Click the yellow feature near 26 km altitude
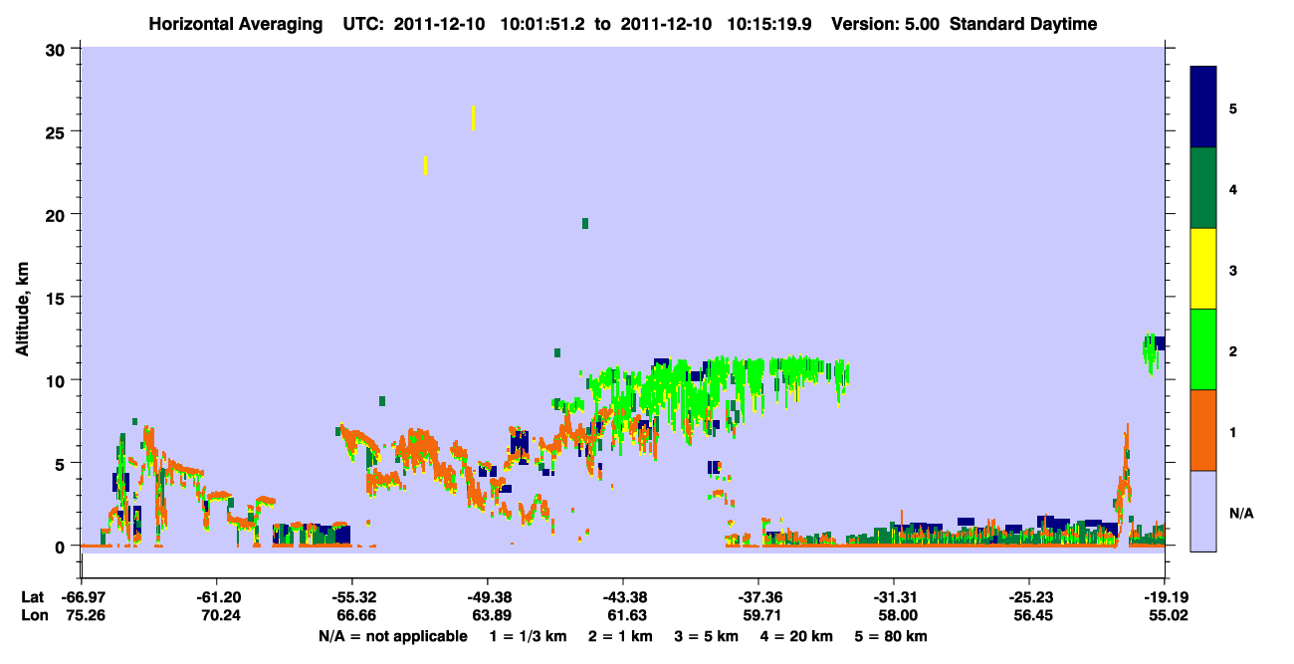1294x664 pixels. [473, 117]
